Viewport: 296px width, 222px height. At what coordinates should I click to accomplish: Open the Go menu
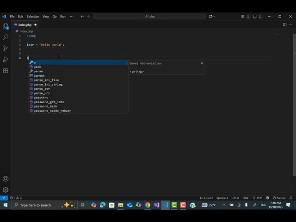click(x=55, y=17)
